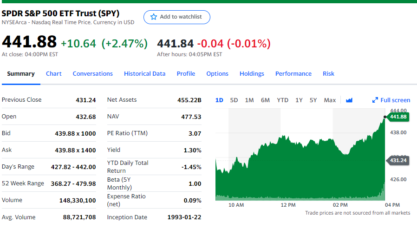Click the green 441.88 price label on chart
417x229 pixels.
point(398,117)
